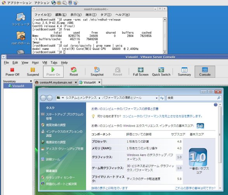This screenshot has width=228, height=195.
Task: Close the Inventory panel
Action: (x=31, y=81)
